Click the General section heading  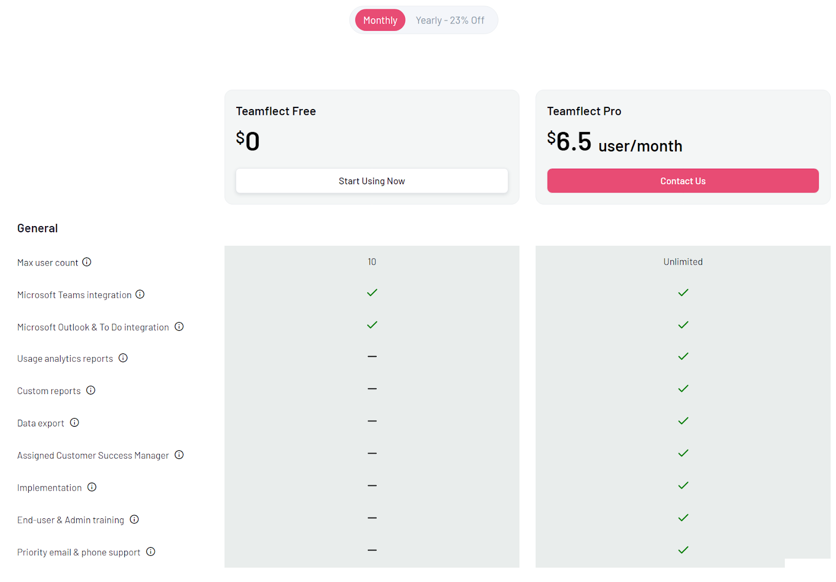(x=38, y=228)
